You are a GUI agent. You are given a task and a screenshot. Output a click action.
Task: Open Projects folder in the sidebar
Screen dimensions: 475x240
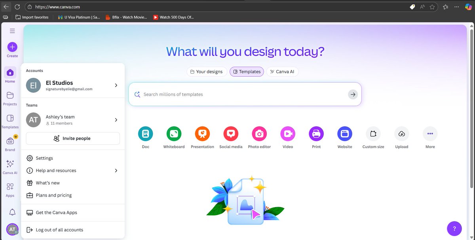tap(10, 98)
